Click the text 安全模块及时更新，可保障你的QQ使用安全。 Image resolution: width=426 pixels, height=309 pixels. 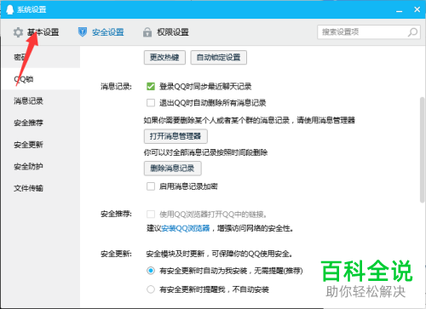point(220,254)
